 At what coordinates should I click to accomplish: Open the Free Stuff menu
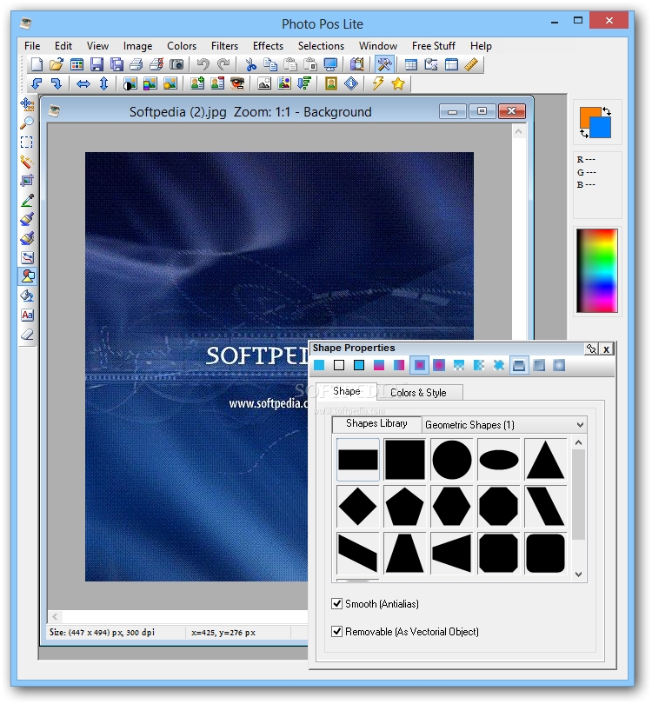434,46
